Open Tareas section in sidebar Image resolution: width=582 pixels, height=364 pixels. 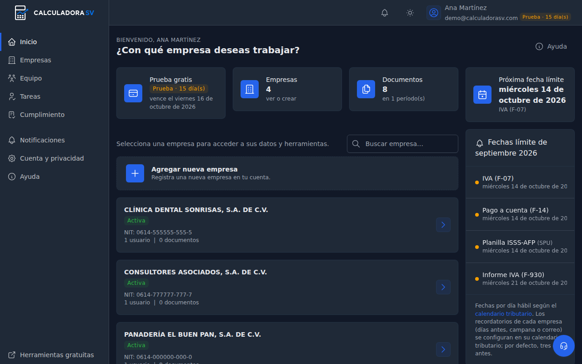55,96
